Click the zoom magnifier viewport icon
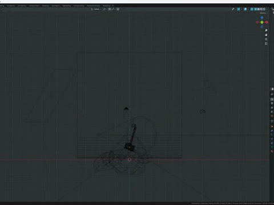274x205 pixels. coord(266,30)
